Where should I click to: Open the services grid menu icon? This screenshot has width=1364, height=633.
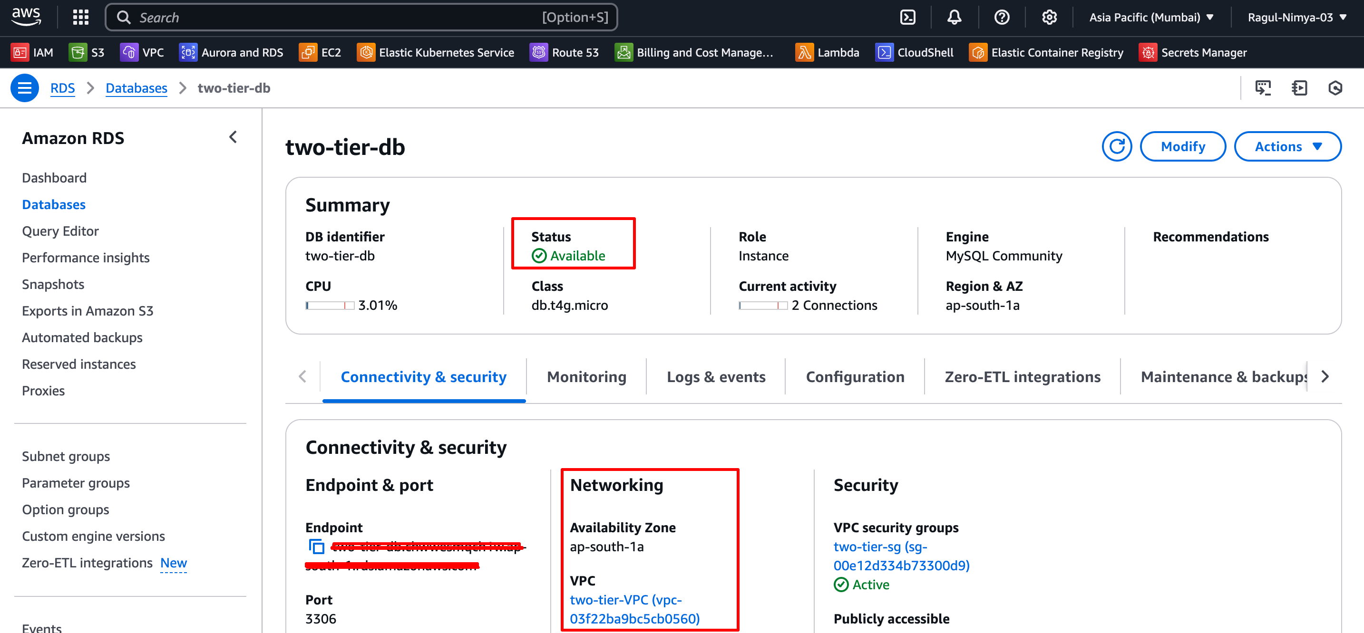click(80, 18)
